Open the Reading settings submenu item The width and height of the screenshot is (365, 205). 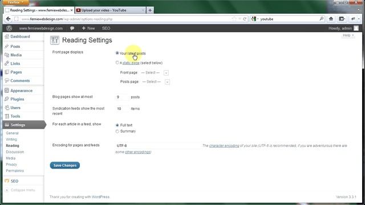pyautogui.click(x=13, y=146)
